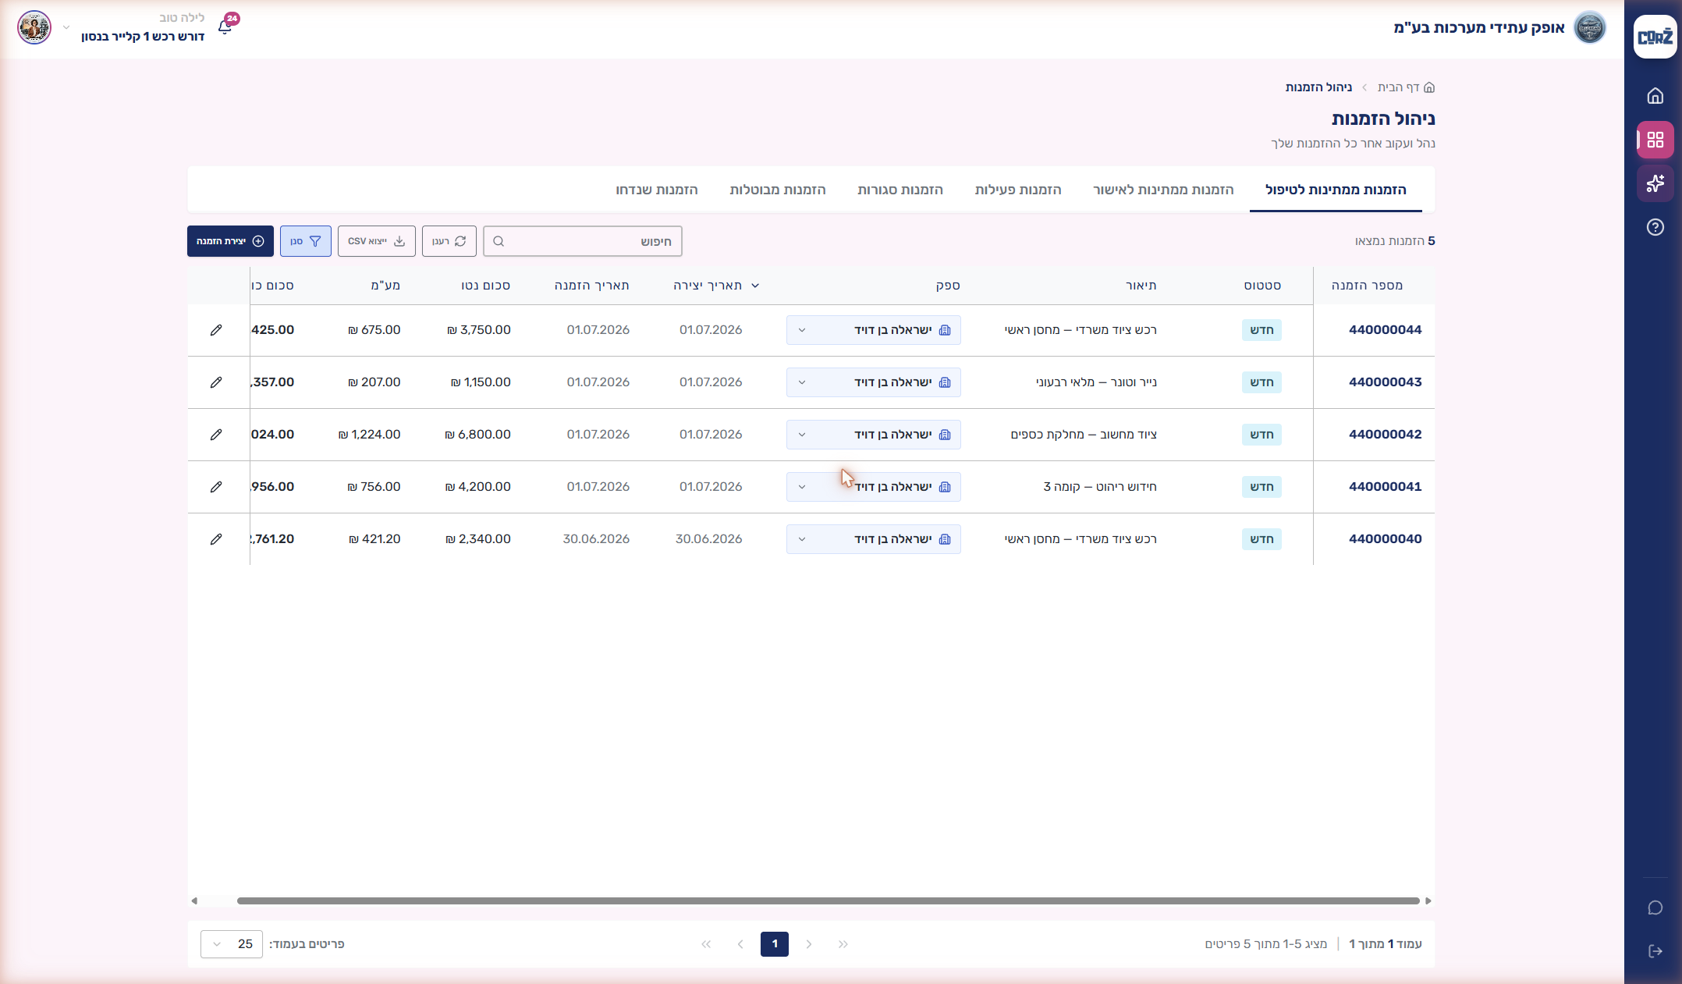Open the dashboard grid icon in sidebar
Viewport: 1682px width, 984px height.
1655,140
